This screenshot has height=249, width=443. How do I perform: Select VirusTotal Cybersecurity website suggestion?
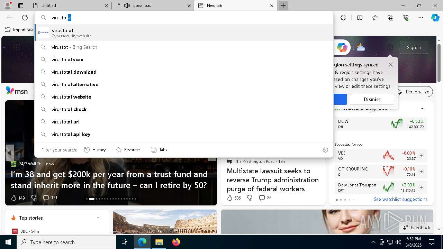pyautogui.click(x=184, y=33)
